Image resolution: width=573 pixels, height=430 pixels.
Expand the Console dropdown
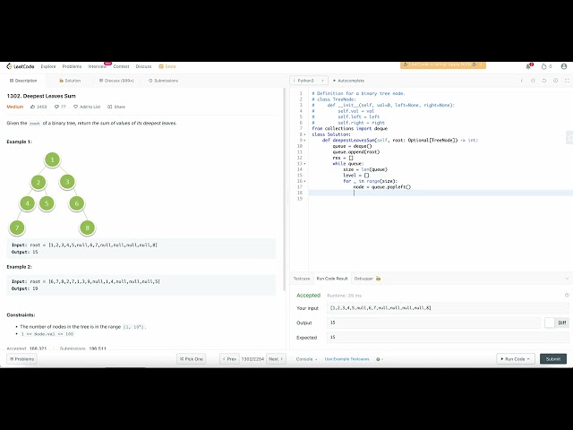click(306, 359)
